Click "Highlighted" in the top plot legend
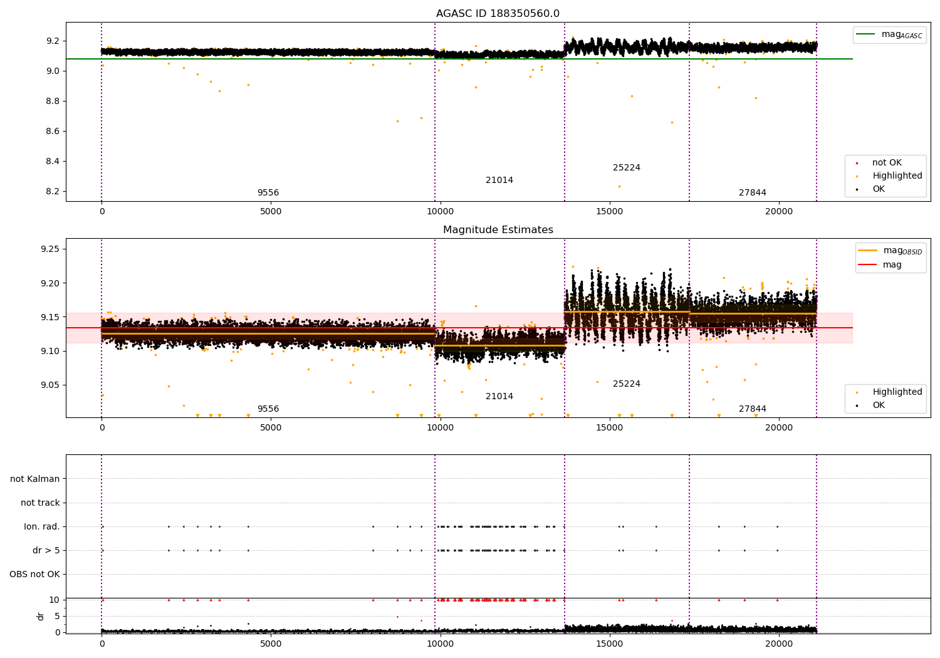Screen dimensions: 940x658 (x=897, y=176)
